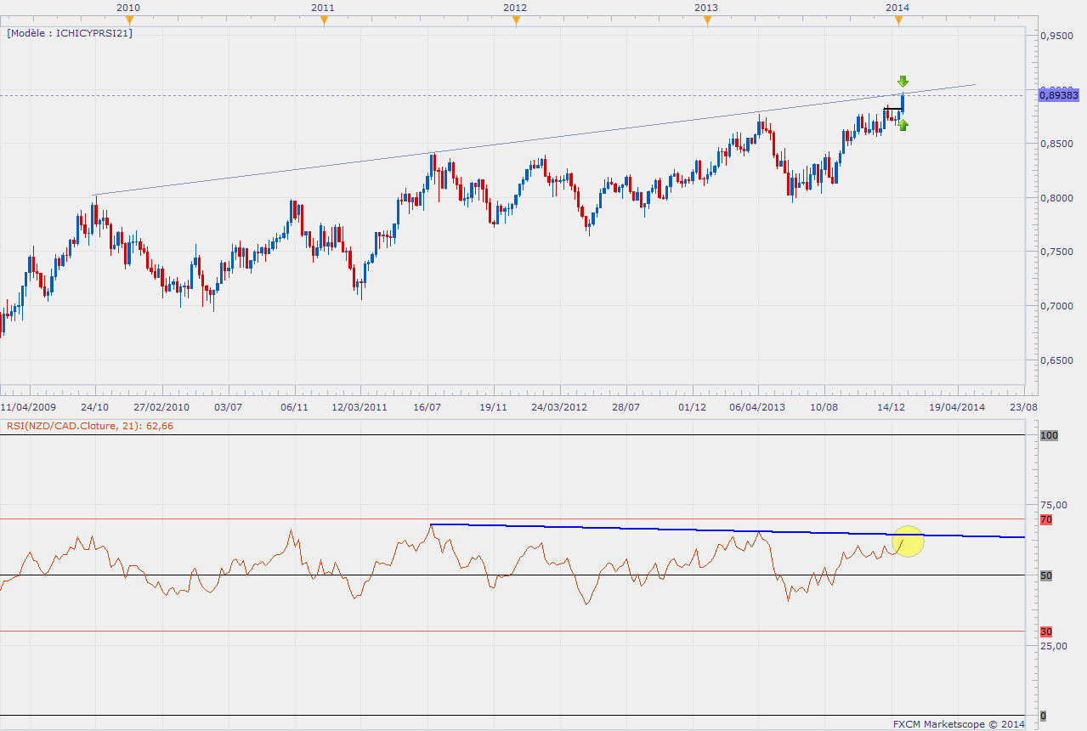Screen dimensions: 1087x731
Task: Click the orange 2010 year marker triangle
Action: [x=130, y=21]
